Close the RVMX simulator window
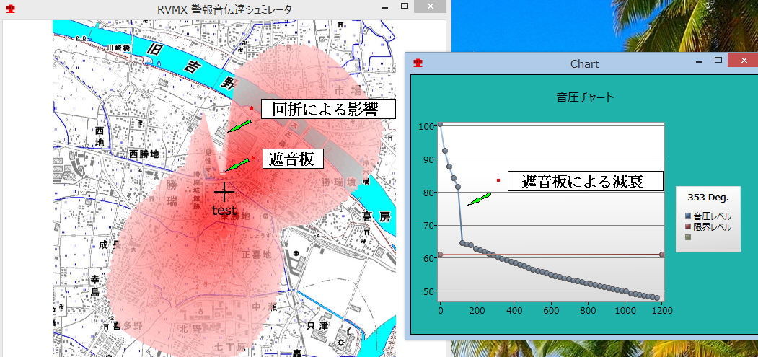This screenshot has width=758, height=357. pyautogui.click(x=431, y=7)
